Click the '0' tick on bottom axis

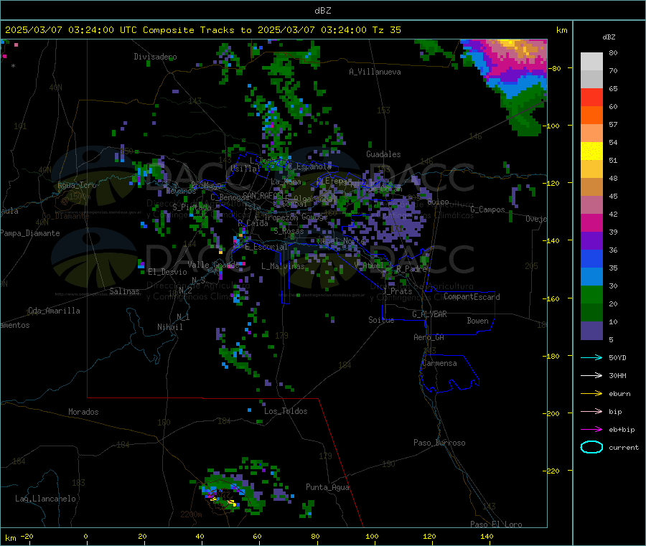[x=85, y=536]
